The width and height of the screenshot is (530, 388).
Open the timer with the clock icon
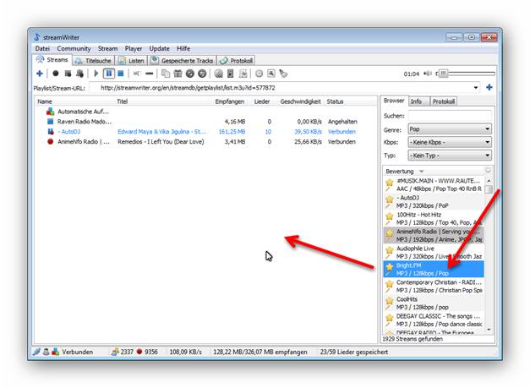pyautogui.click(x=260, y=74)
